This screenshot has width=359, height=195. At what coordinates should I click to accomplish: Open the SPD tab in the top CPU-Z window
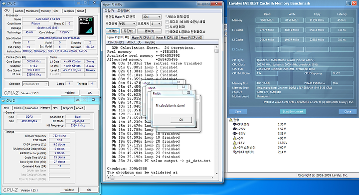(56, 11)
